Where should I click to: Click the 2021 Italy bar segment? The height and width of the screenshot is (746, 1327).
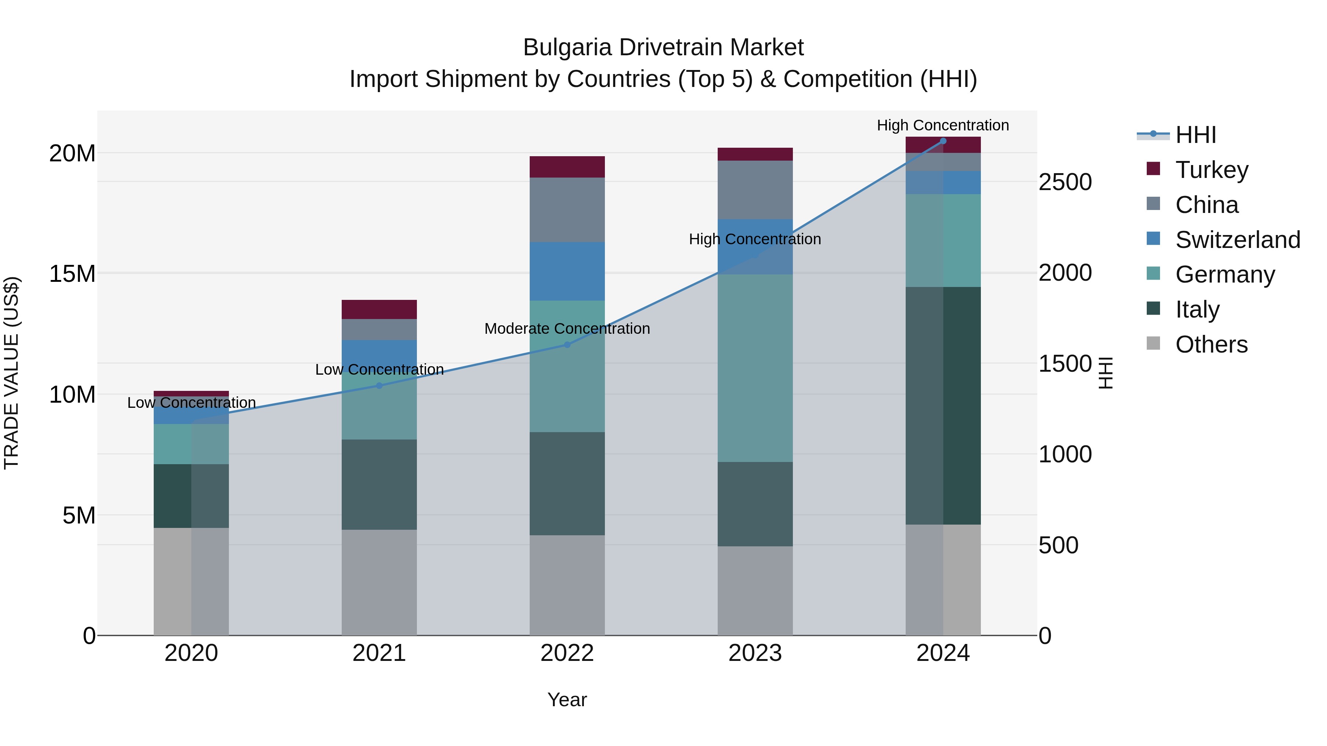[x=379, y=484]
